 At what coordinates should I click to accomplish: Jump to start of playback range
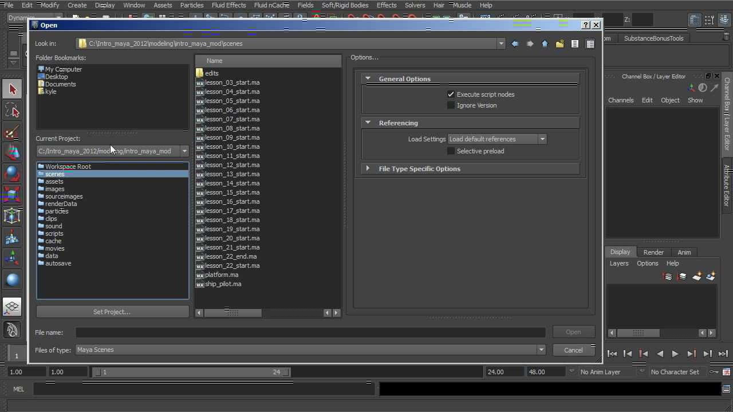click(x=612, y=354)
